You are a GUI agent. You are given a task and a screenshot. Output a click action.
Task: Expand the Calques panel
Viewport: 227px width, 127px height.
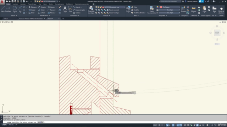tap(106, 16)
